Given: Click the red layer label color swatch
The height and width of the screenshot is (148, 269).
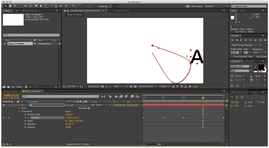Looking at the screenshot, I should pos(19,105).
